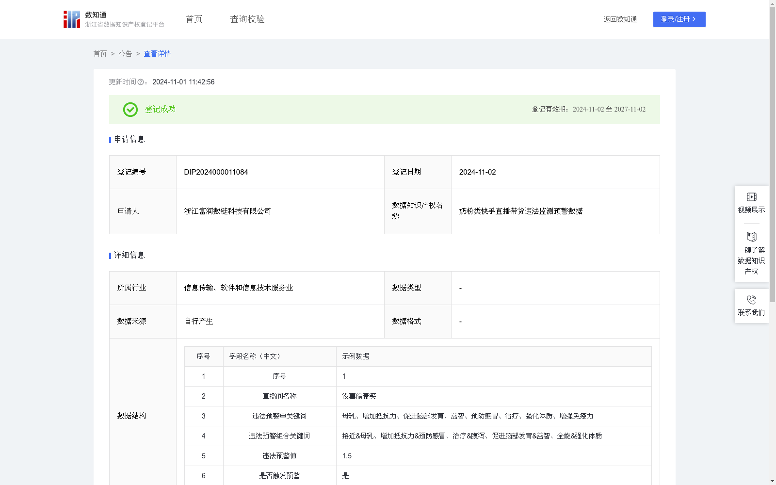The height and width of the screenshot is (485, 776).
Task: Click the 违法预警组合关键词 field name
Action: coord(279,436)
